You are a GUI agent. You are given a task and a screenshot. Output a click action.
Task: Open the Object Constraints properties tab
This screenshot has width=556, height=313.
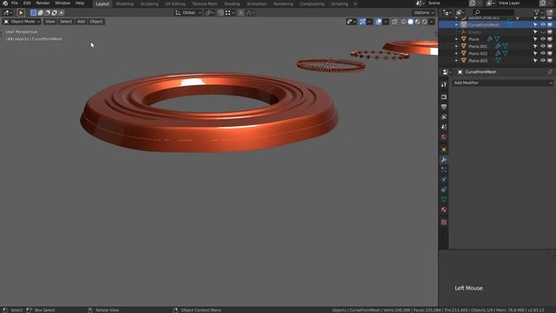point(444,190)
